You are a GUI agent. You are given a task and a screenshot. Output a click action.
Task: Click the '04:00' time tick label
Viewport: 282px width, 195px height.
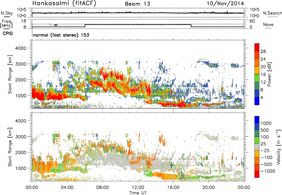pyautogui.click(x=67, y=188)
